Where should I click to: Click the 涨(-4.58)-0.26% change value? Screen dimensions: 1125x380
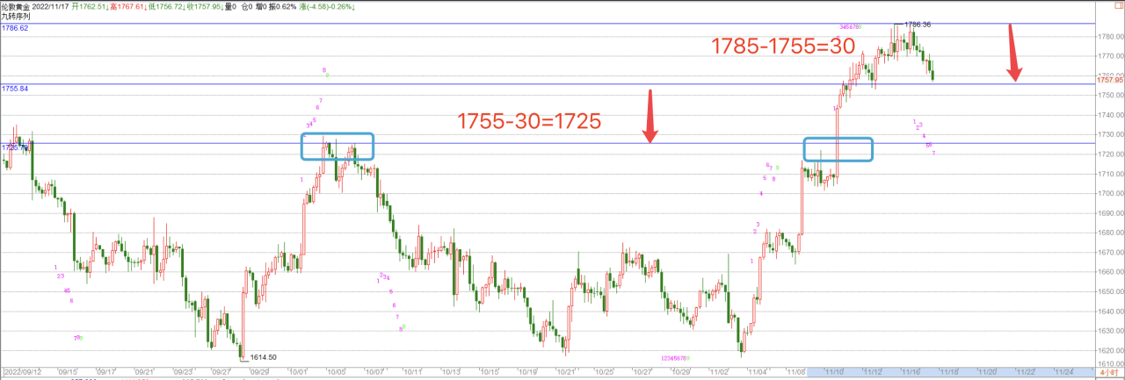click(x=326, y=6)
